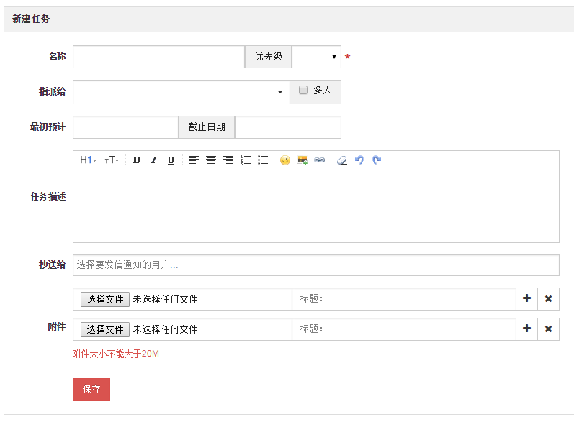The width and height of the screenshot is (574, 422).
Task: Open the H1 heading dropdown
Action: [88, 160]
